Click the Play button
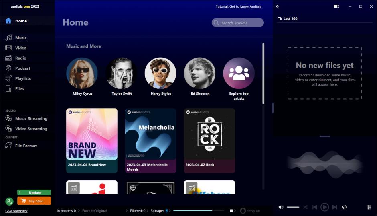The image size is (377, 216). coord(324,207)
